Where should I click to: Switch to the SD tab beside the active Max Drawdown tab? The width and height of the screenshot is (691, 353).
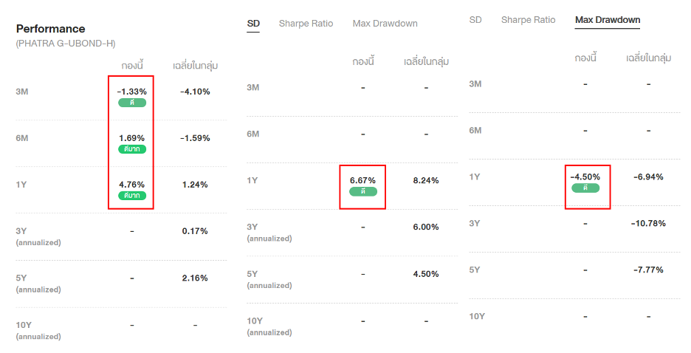tap(475, 20)
